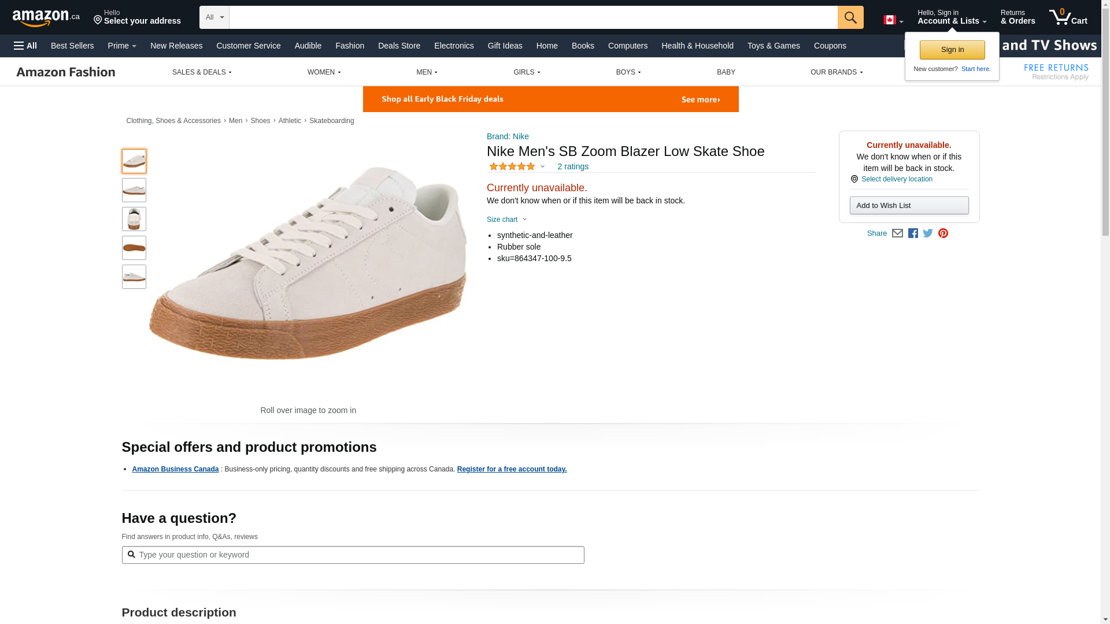The image size is (1110, 624).
Task: Share product on Facebook icon
Action: click(x=913, y=233)
